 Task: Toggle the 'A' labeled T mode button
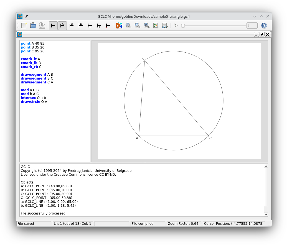62,25
